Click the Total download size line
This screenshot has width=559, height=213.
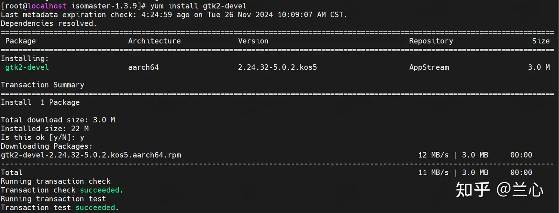pyautogui.click(x=58, y=120)
